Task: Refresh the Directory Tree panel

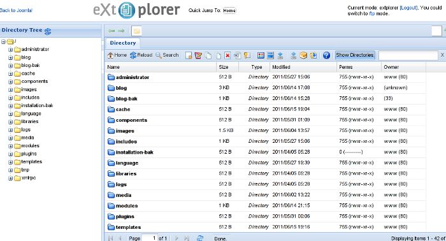Action: [x=48, y=31]
